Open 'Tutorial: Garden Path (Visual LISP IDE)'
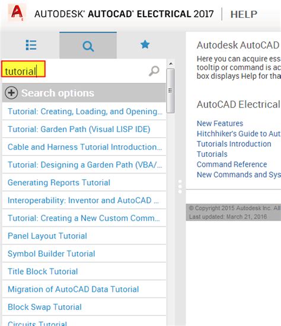The width and height of the screenshot is (281, 326). coord(84,129)
